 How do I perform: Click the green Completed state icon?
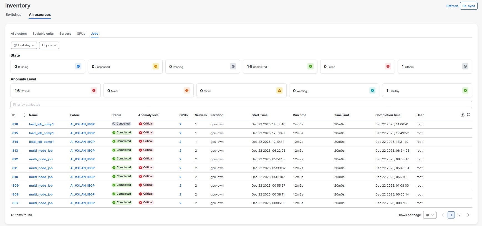311,67
